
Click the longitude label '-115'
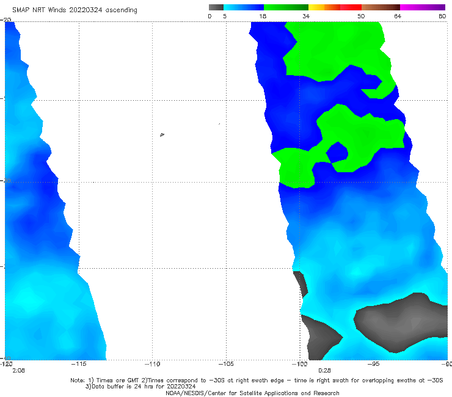[79, 364]
